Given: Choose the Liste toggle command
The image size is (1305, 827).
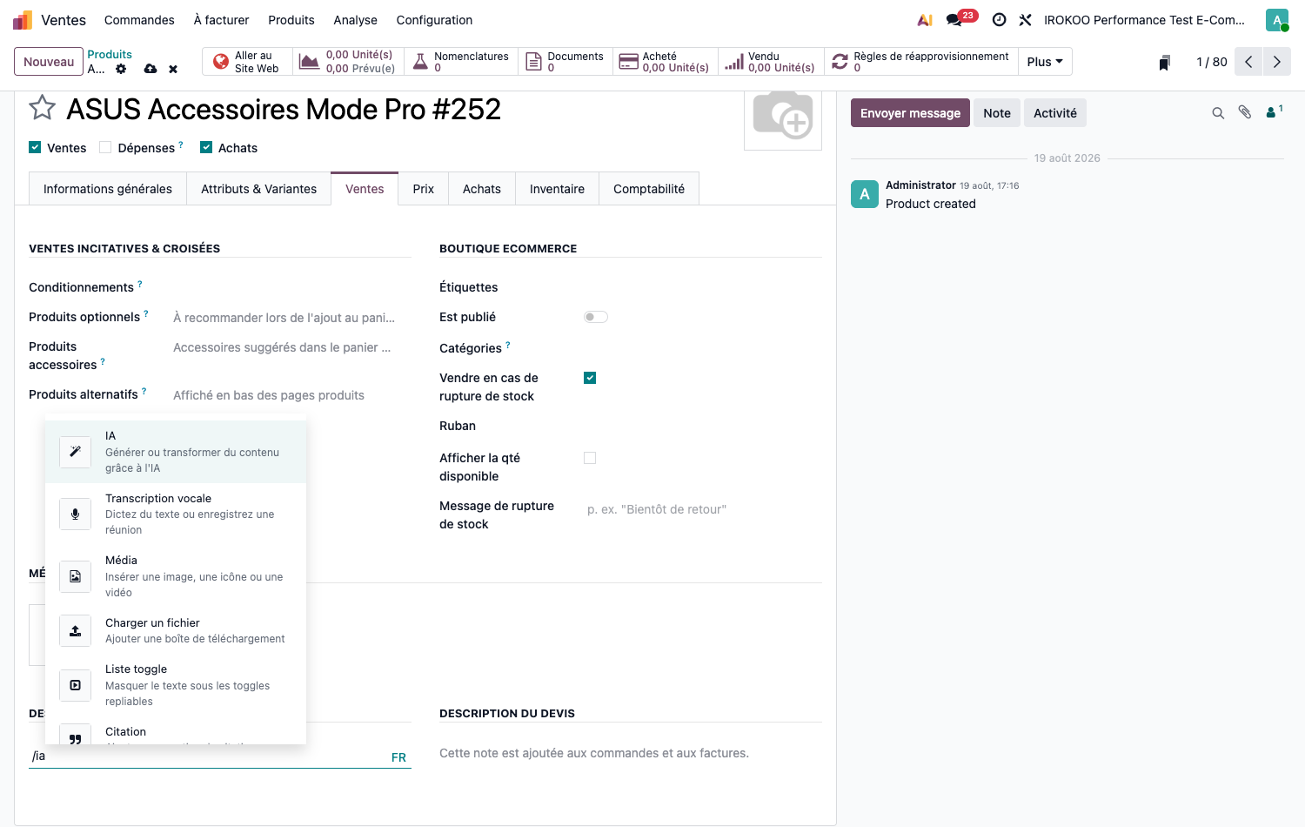Looking at the screenshot, I should pyautogui.click(x=176, y=685).
